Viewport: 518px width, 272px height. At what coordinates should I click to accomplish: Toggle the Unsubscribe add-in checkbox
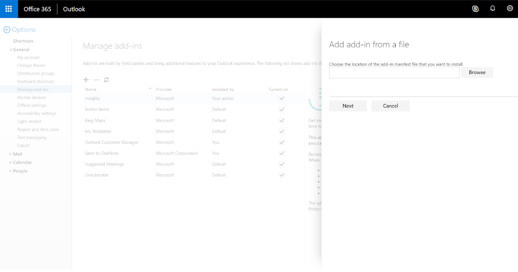tap(282, 175)
